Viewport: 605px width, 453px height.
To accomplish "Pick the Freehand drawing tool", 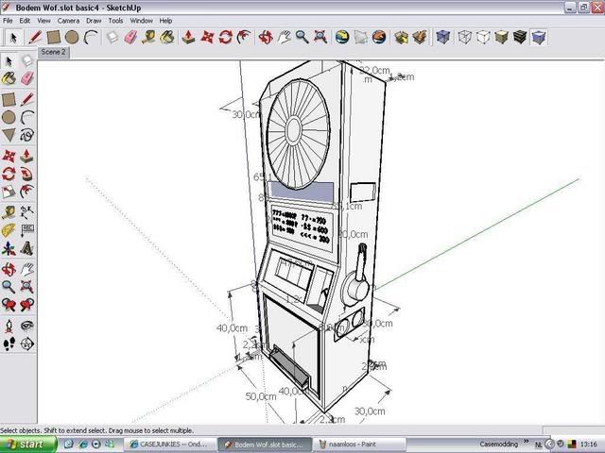I will tap(27, 135).
